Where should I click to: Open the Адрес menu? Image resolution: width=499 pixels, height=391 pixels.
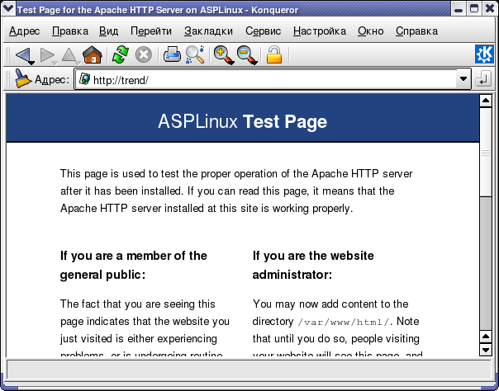click(25, 31)
